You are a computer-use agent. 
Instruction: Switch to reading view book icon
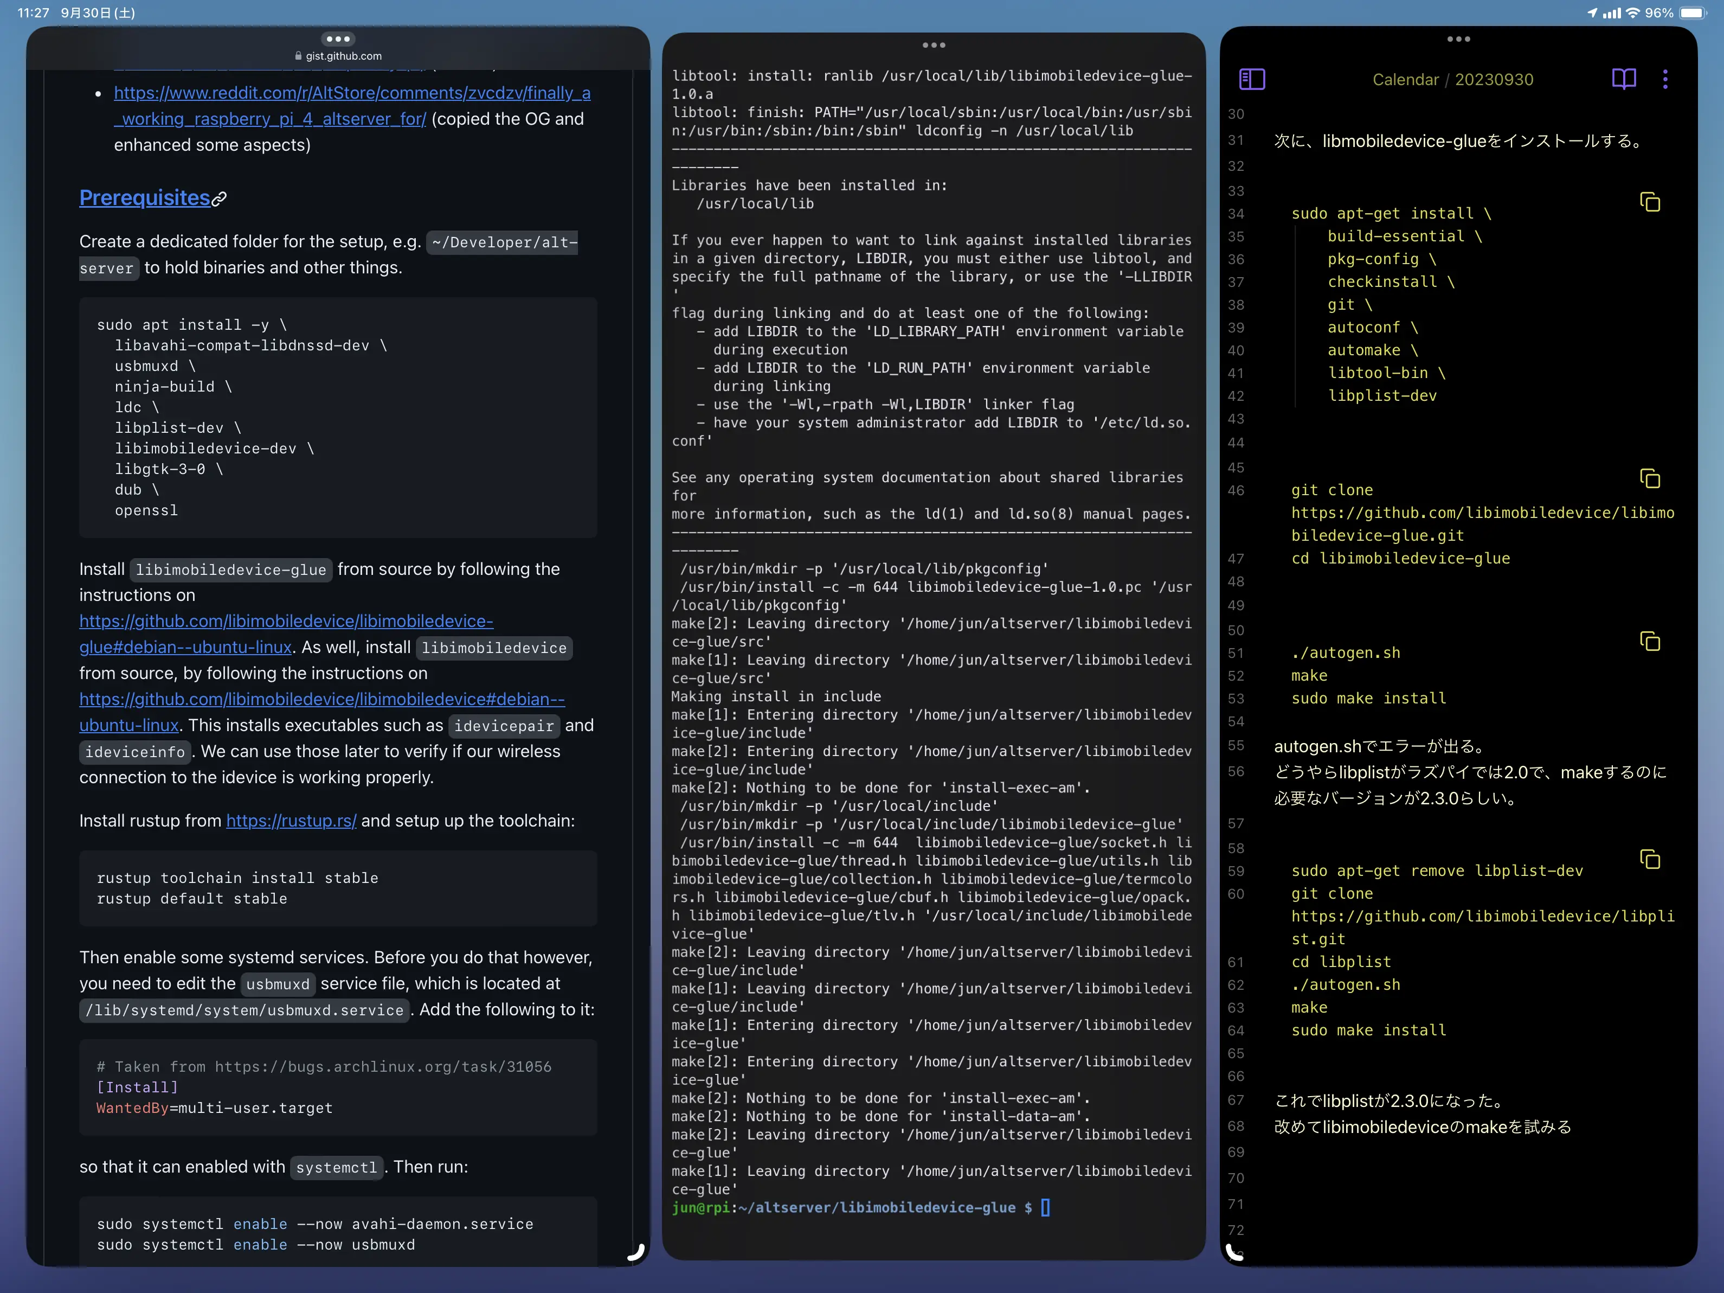coord(1624,79)
